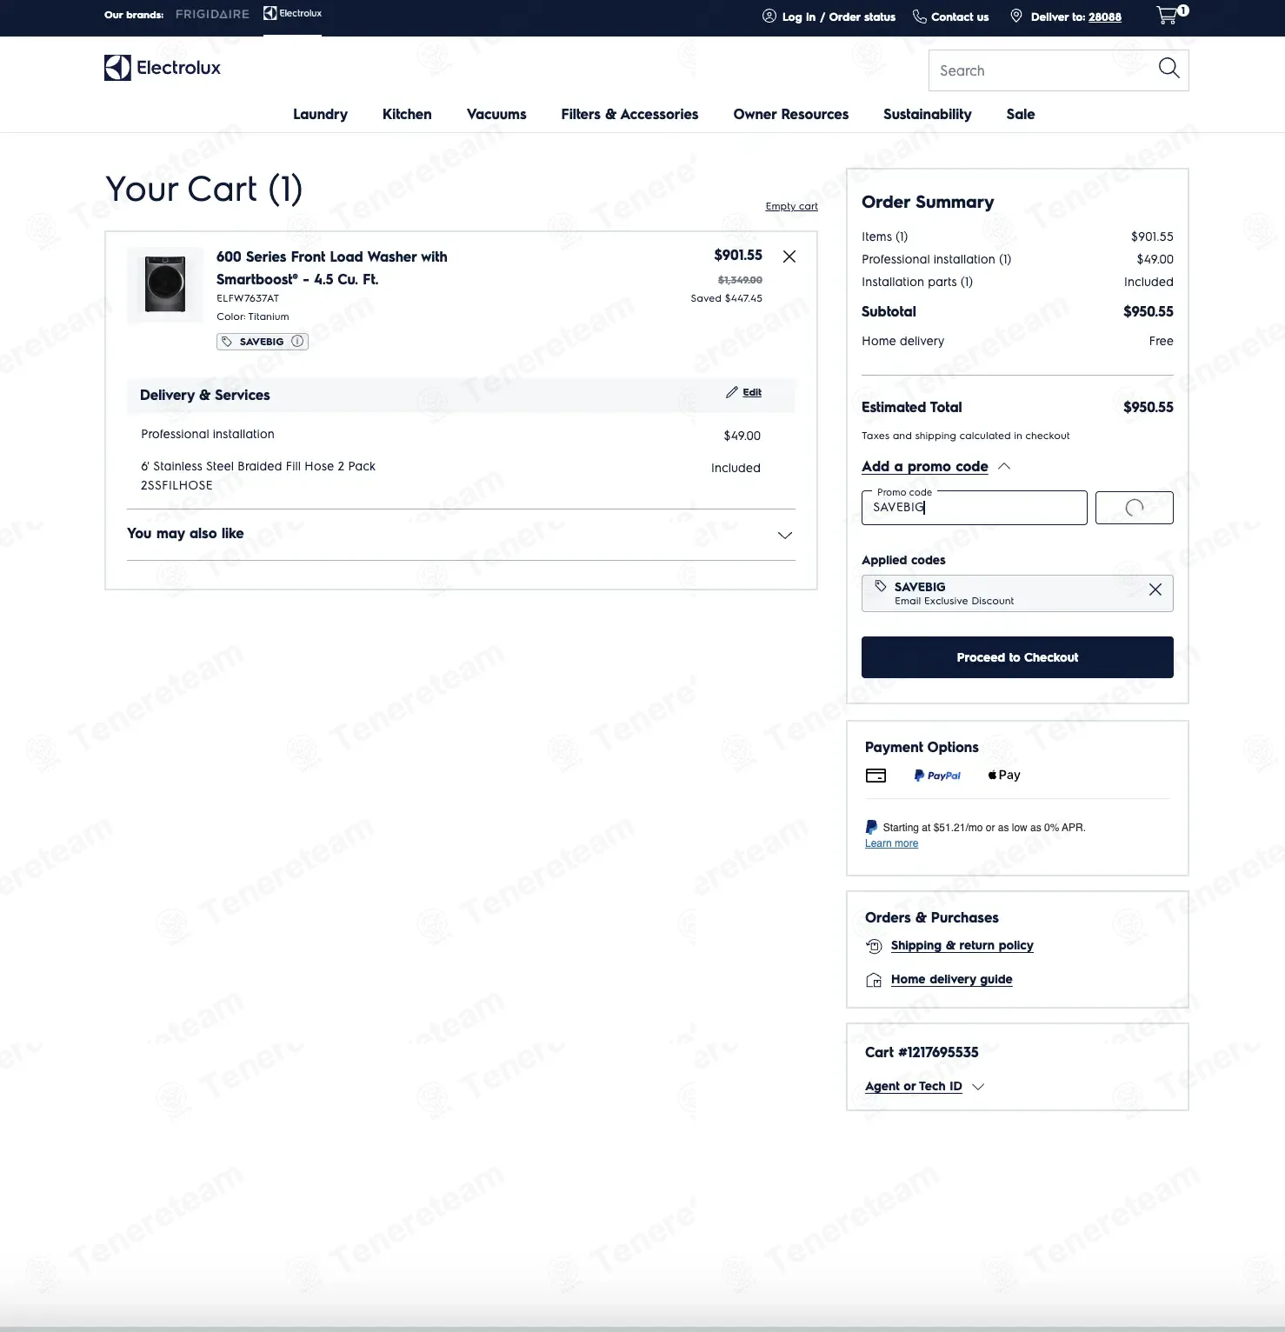The image size is (1285, 1332).
Task: Select the Apple Pay payment option
Action: (x=1004, y=775)
